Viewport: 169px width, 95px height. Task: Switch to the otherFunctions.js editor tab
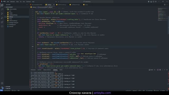coord(62,5)
